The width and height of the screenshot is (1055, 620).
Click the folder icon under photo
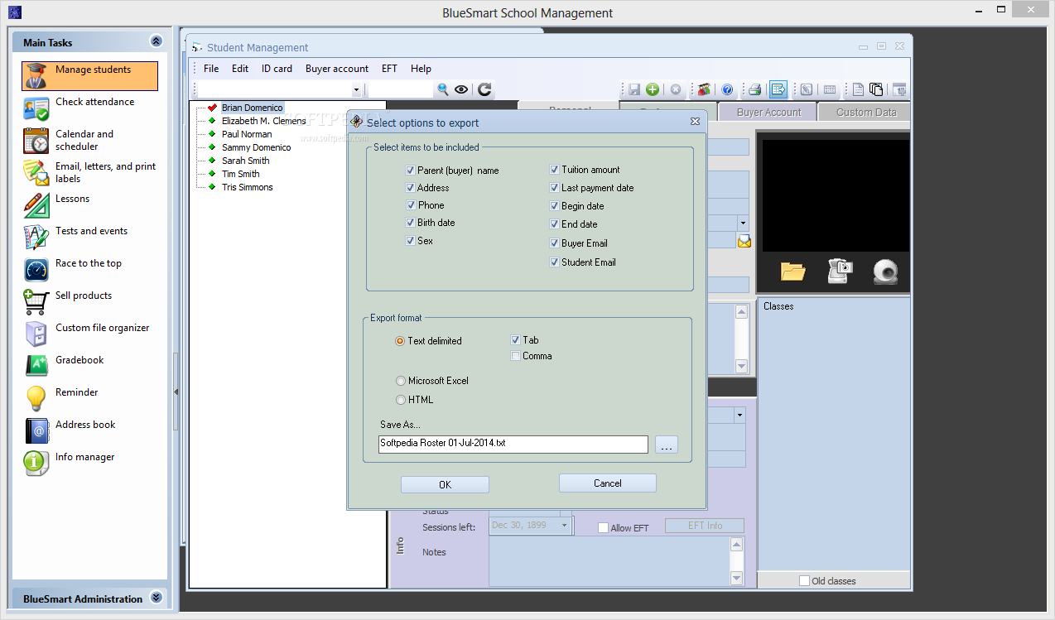pos(792,272)
